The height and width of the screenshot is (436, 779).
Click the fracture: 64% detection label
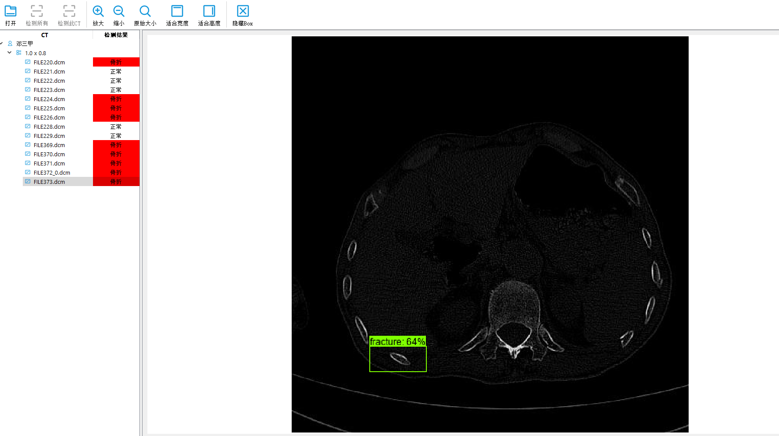click(397, 341)
